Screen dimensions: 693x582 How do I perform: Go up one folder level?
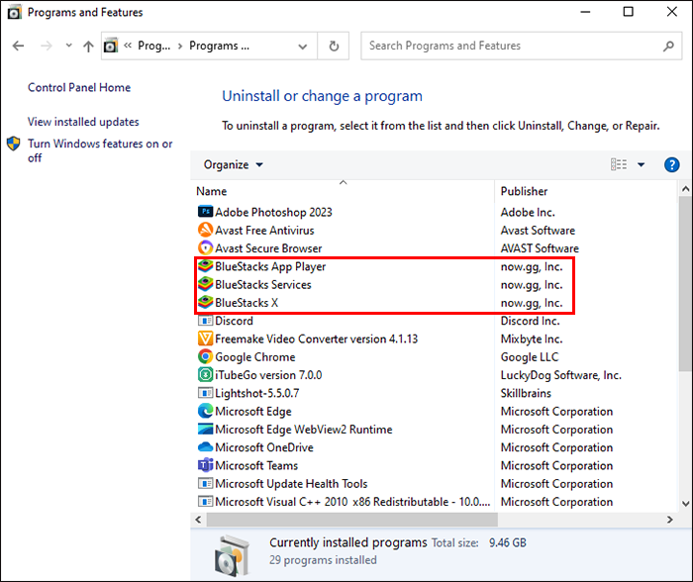88,46
